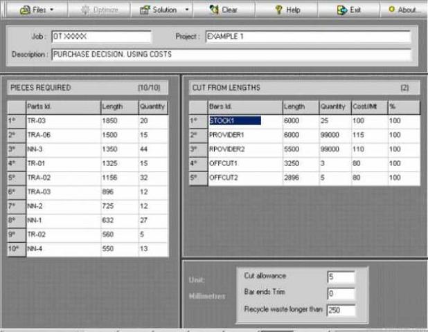Click the Solution toolbar icon
The width and height of the screenshot is (428, 332).
(x=145, y=10)
